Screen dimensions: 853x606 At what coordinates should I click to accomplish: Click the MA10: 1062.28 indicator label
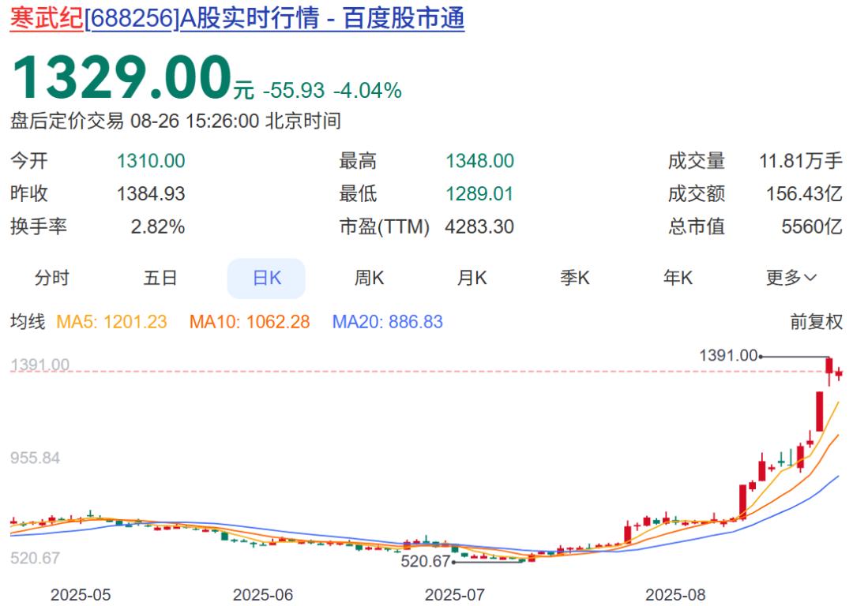pyautogui.click(x=250, y=322)
